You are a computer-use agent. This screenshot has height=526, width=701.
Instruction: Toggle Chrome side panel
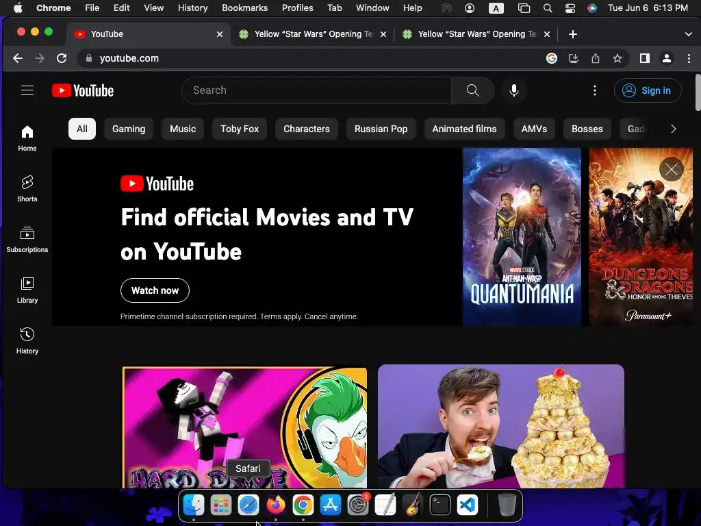coord(645,58)
